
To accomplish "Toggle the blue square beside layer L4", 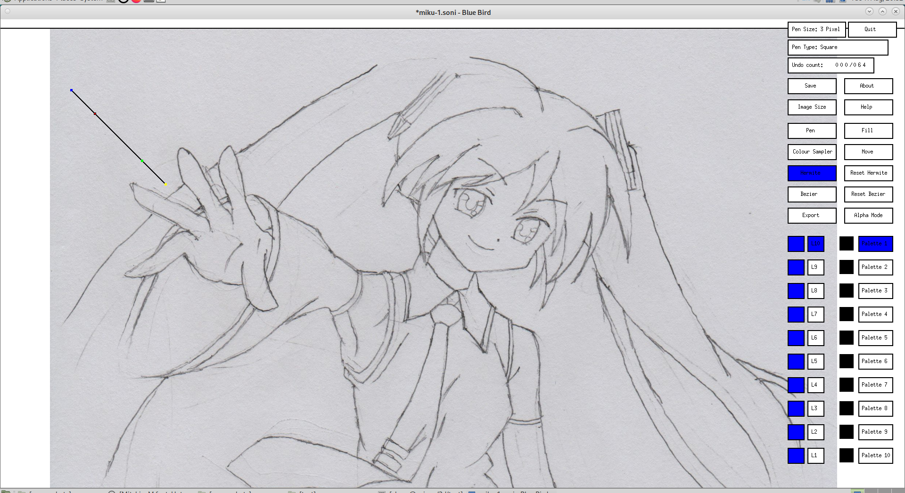I will [796, 385].
